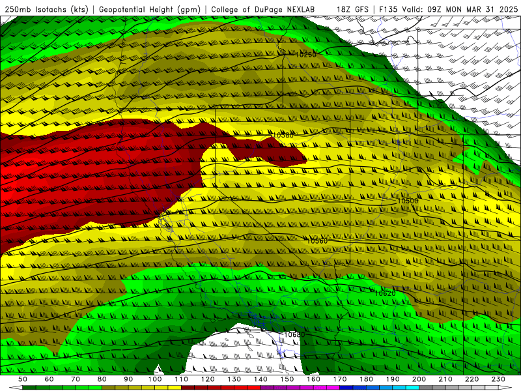The height and width of the screenshot is (391, 521).
Task: Click the 160 knot color scale label
Action: pos(313,379)
